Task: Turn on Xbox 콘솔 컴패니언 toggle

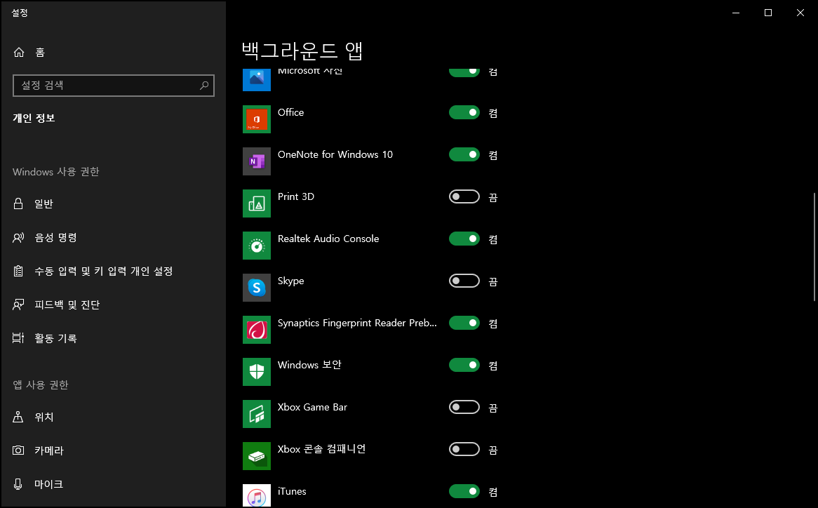Action: 464,450
